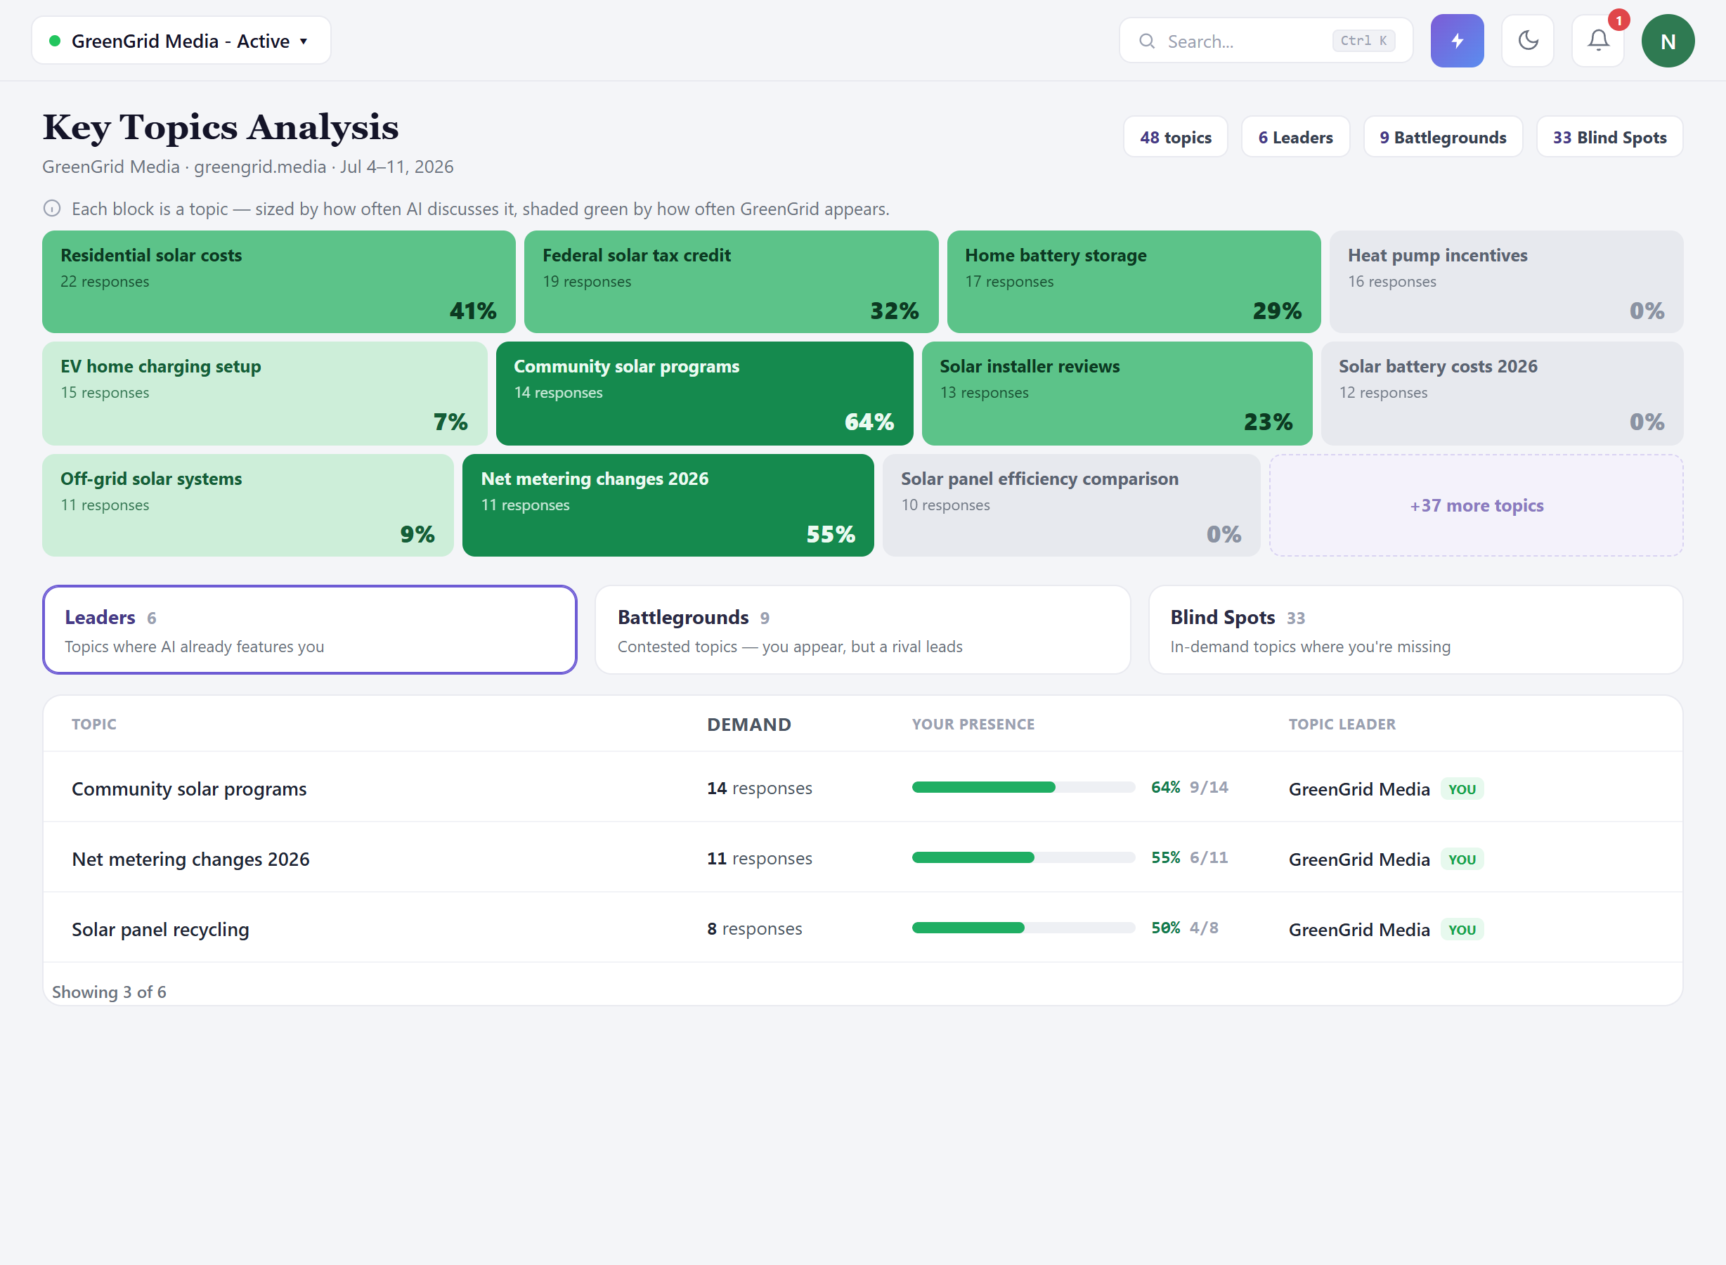Toggle dark mode with the moon icon

(1527, 41)
